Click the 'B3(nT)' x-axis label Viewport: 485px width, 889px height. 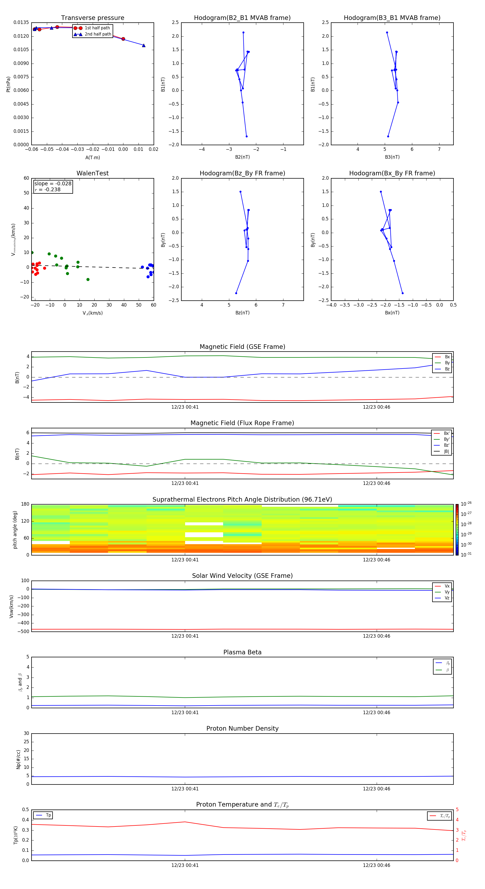click(392, 157)
